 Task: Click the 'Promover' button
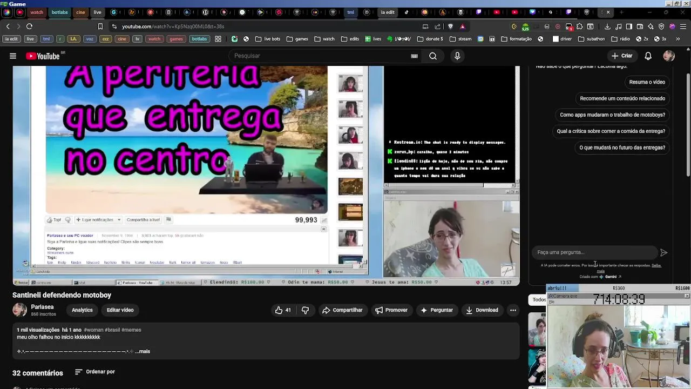coord(391,310)
